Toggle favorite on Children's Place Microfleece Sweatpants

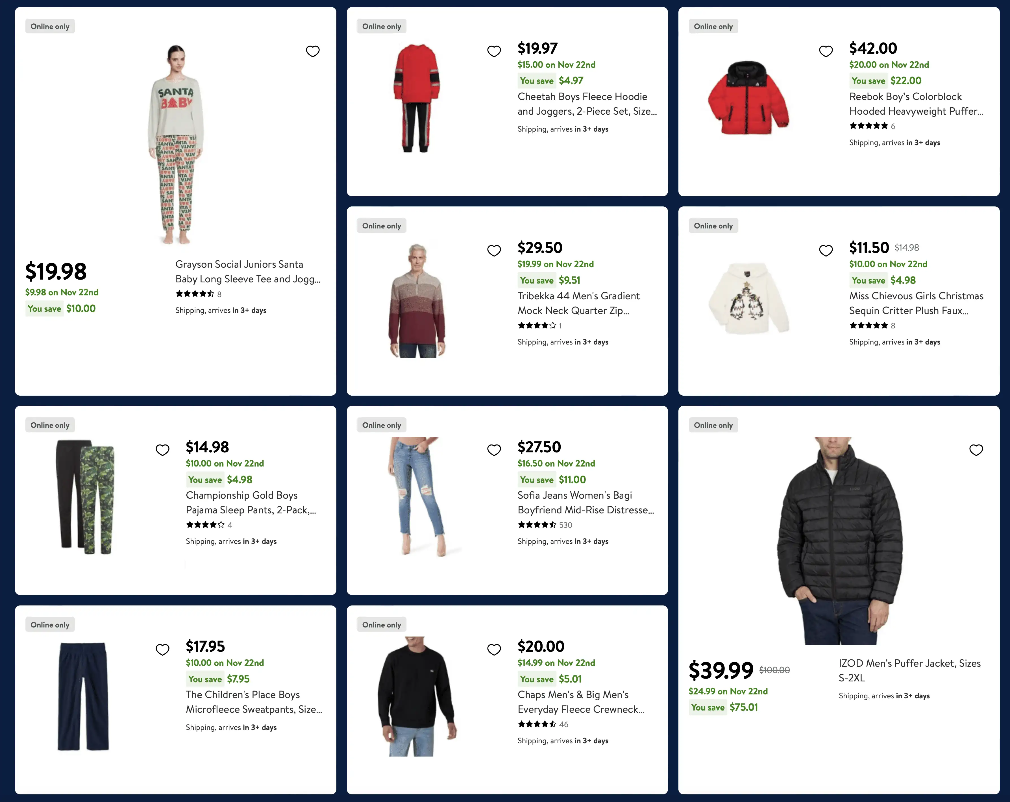pos(162,649)
